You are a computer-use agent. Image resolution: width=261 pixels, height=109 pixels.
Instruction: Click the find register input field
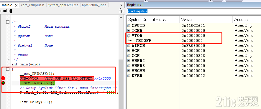coord(194,11)
